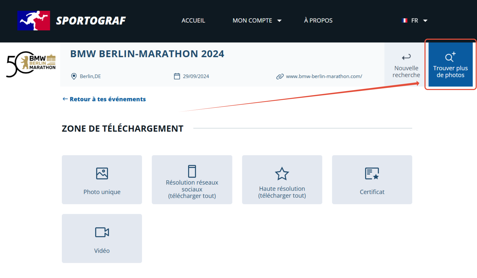The image size is (477, 278).
Task: Click the Trouver plus de photos label
Action: pyautogui.click(x=450, y=71)
